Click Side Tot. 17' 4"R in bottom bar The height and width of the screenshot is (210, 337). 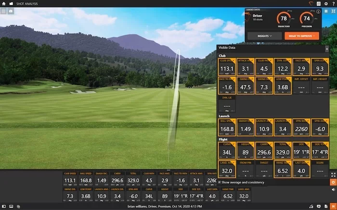pyautogui.click(x=196, y=195)
